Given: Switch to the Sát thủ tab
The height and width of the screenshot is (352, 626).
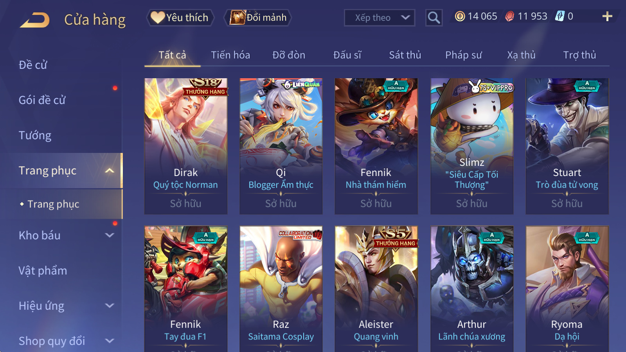Looking at the screenshot, I should (x=405, y=55).
